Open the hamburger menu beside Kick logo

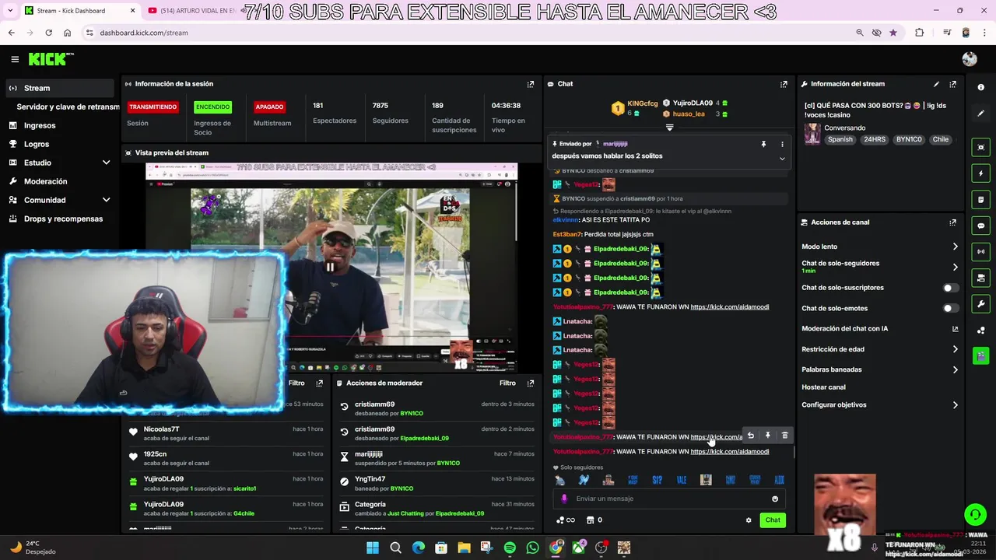(15, 59)
